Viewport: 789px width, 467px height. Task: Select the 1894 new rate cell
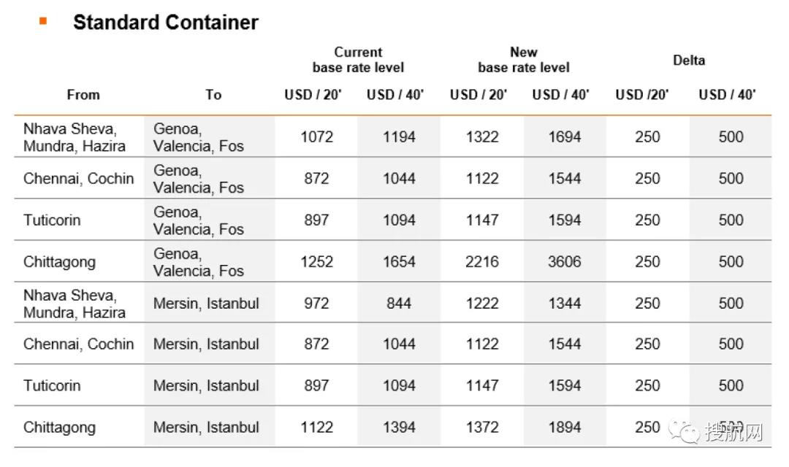tap(565, 428)
